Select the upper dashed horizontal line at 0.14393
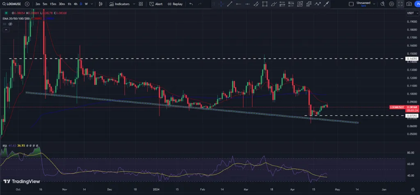420x195 pixels. [x=206, y=58]
